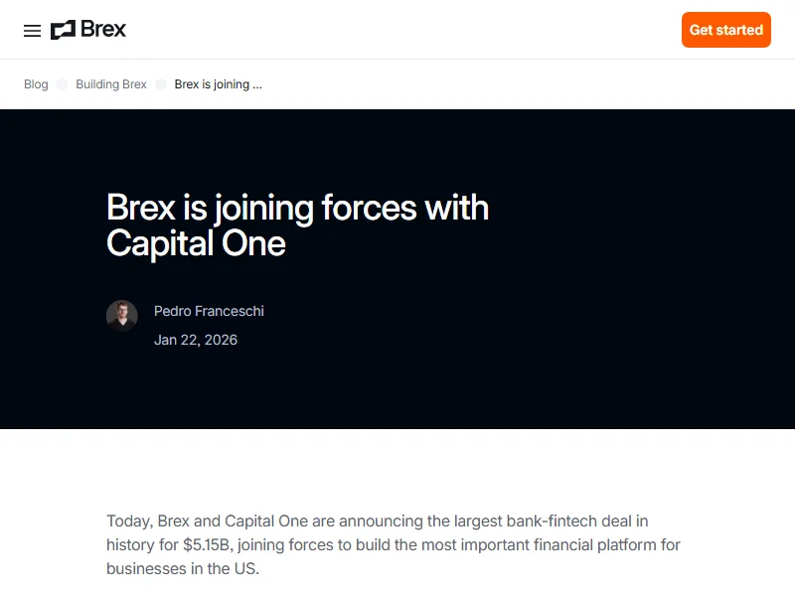The image size is (795, 596).
Task: Open the hamburger navigation menu
Action: click(32, 30)
